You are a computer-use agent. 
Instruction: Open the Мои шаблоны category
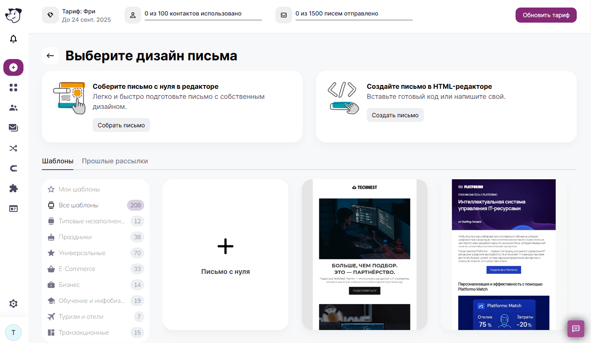click(x=96, y=189)
